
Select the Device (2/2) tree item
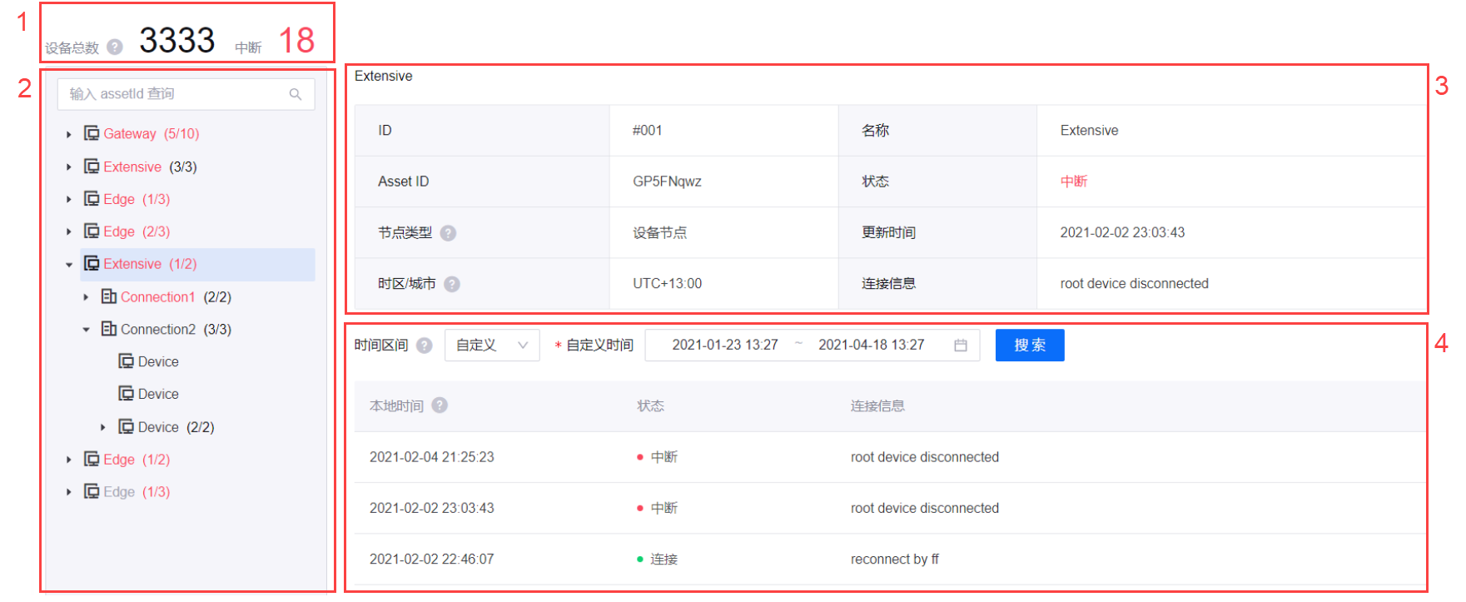point(176,428)
